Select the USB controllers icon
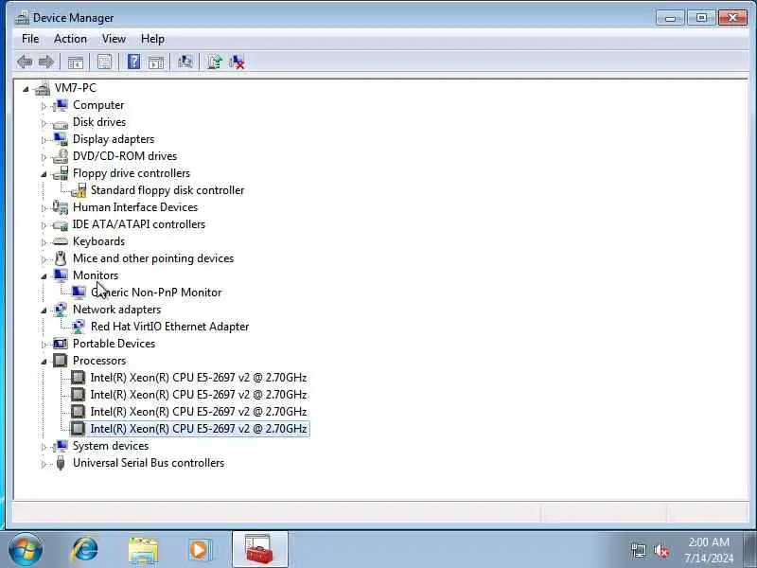The image size is (757, 568). tap(61, 463)
